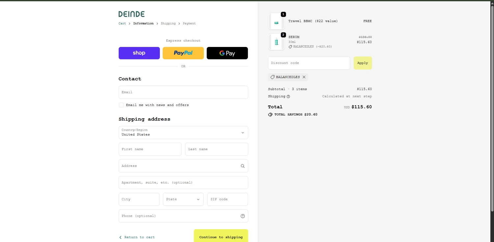Apply the discount code
This screenshot has height=242, width=494.
363,63
